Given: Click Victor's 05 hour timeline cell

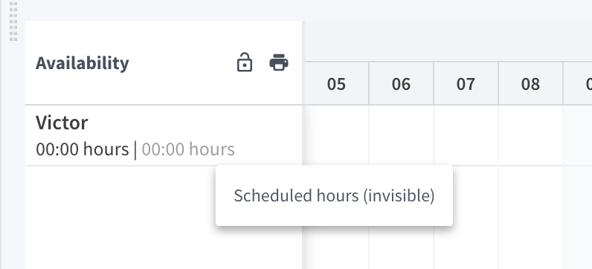Looking at the screenshot, I should point(336,135).
